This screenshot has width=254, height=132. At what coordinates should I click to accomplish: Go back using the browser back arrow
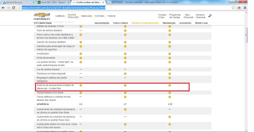tap(3, 8)
